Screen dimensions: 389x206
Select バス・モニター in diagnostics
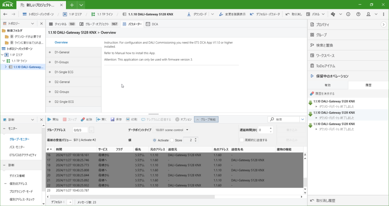click(17, 147)
